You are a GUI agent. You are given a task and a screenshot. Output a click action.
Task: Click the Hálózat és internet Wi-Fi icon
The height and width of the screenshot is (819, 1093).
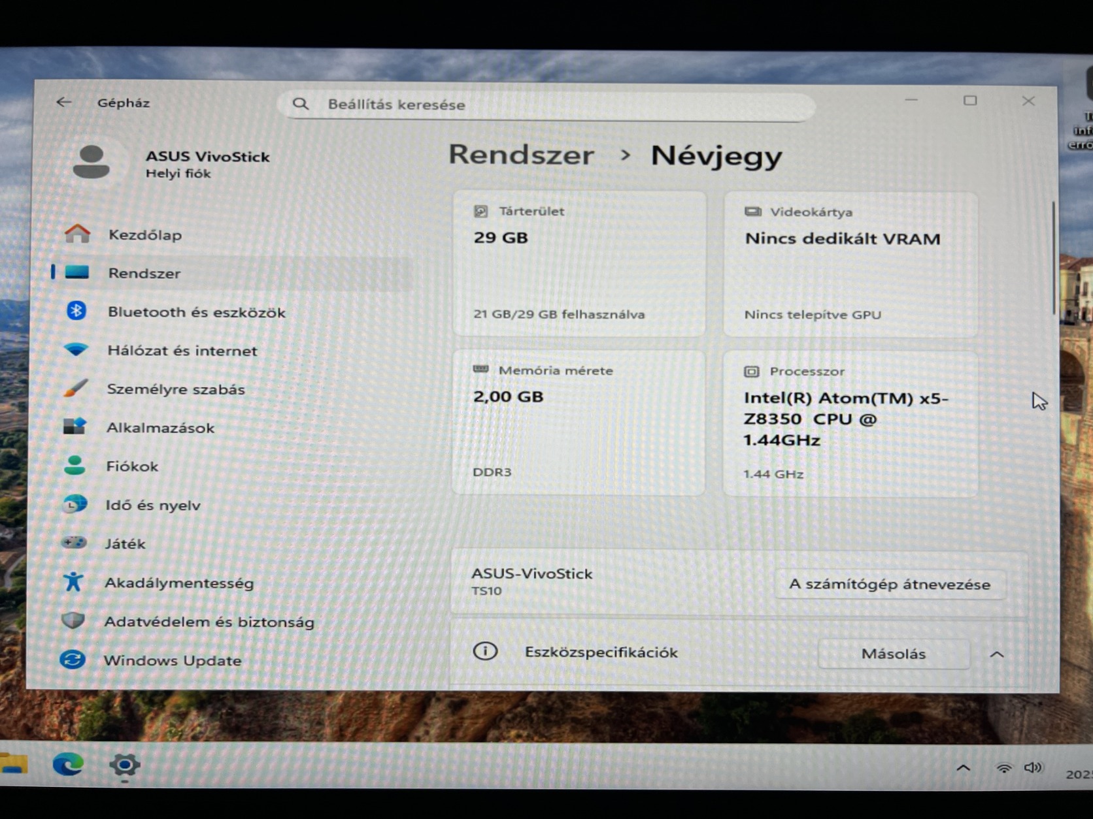point(76,349)
